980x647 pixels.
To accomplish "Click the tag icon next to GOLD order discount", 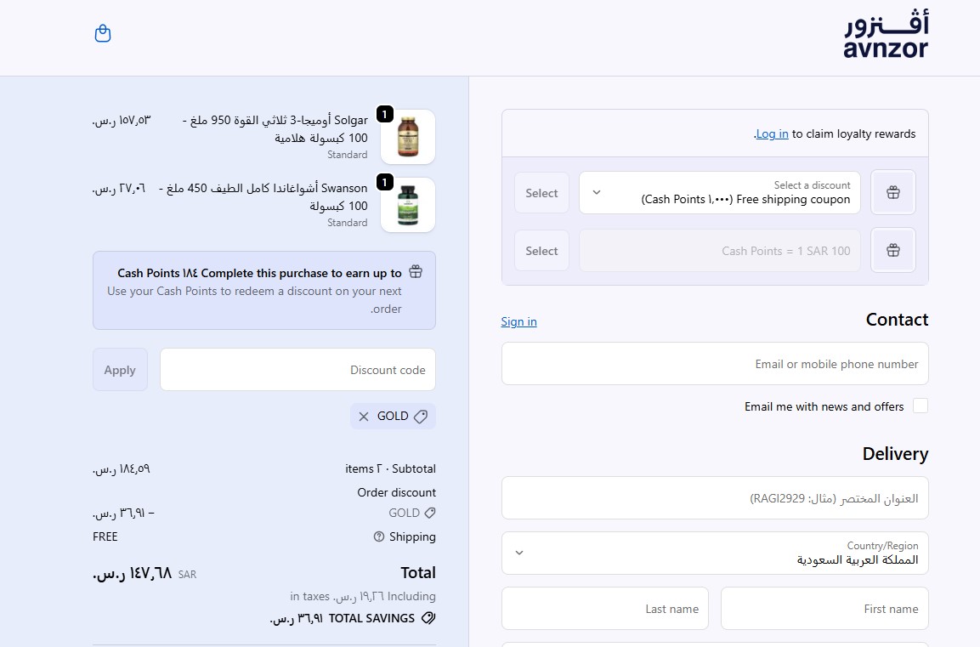I will click(x=430, y=513).
